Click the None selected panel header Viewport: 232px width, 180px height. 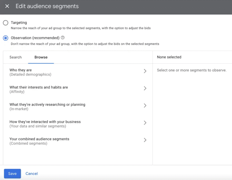click(169, 57)
